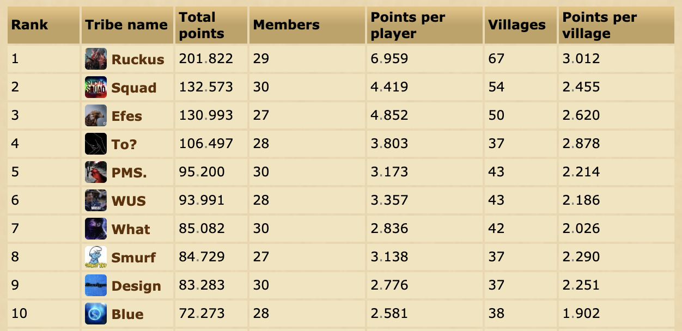Open the WUS tribe name link
682x331 pixels.
[129, 201]
